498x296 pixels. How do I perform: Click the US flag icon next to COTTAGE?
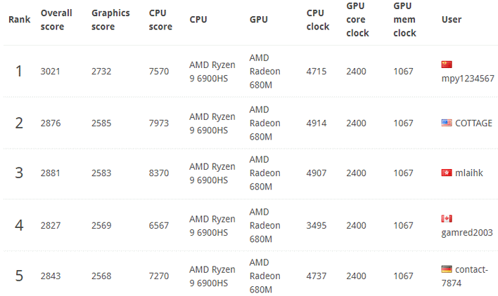coord(447,123)
